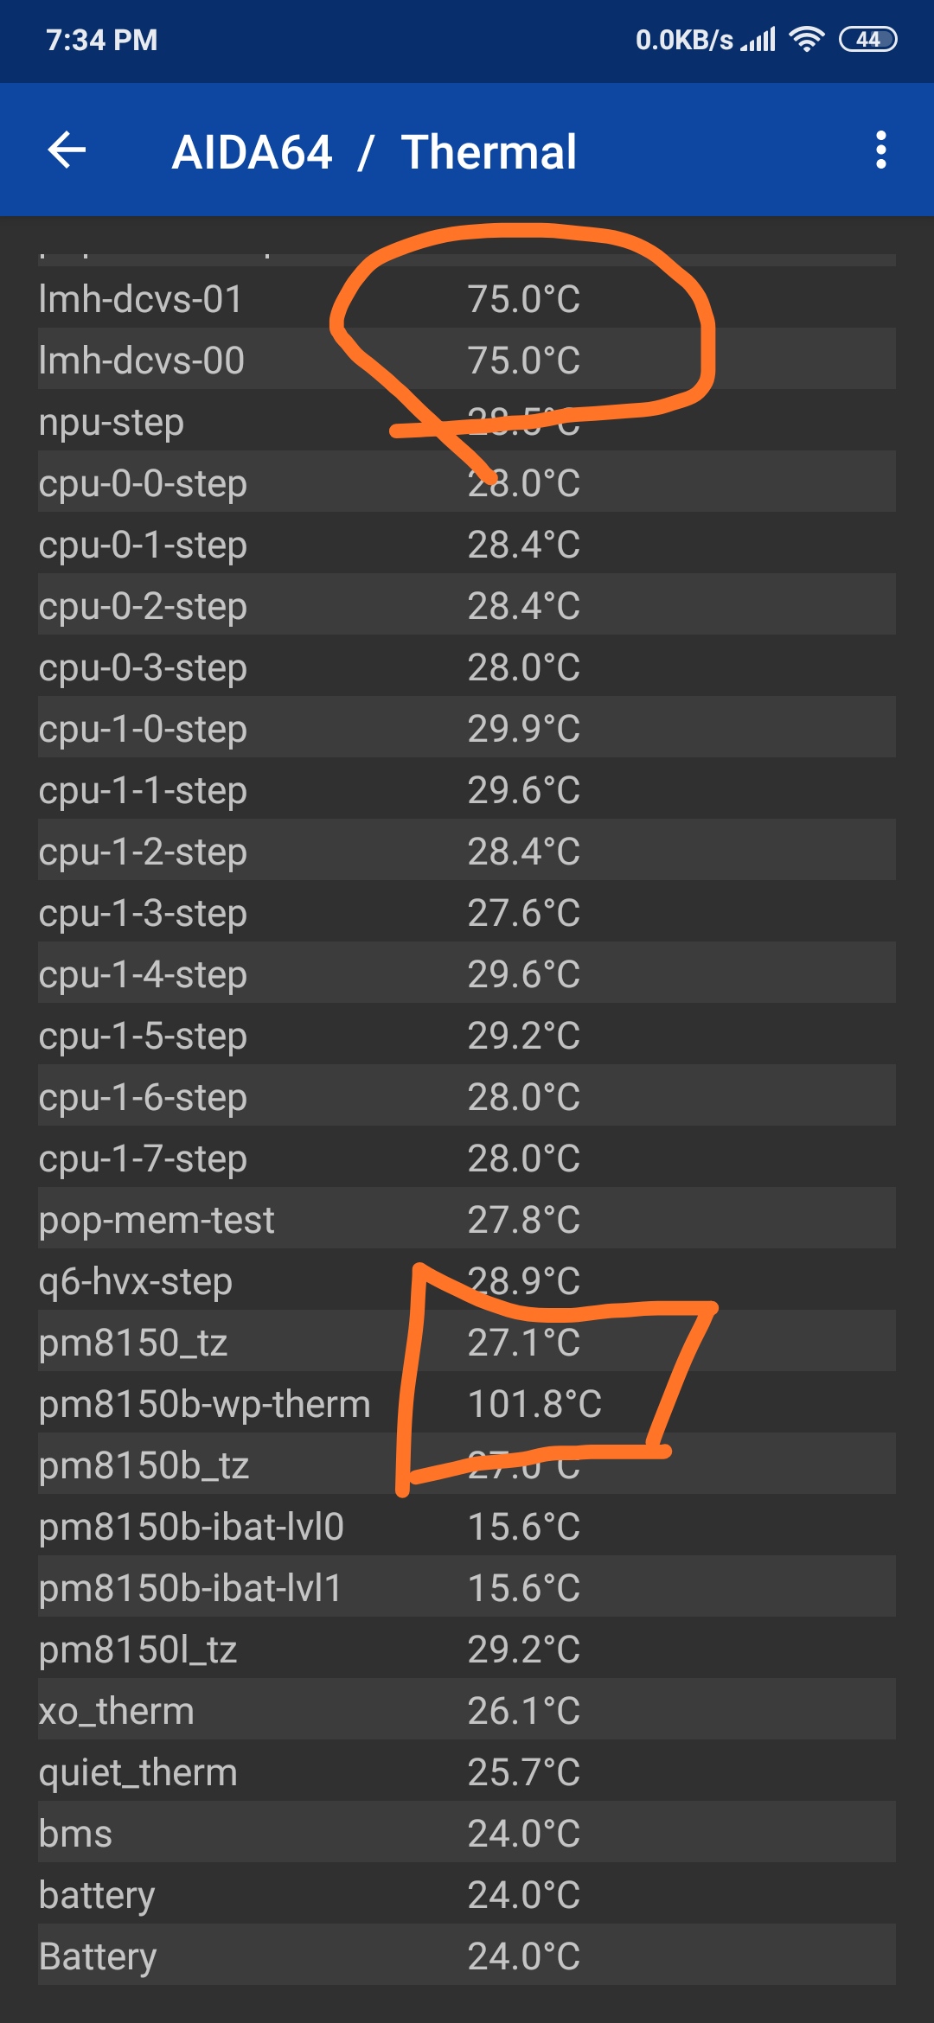
Task: Select the cpu-1-0-step row
Action: tap(467, 729)
